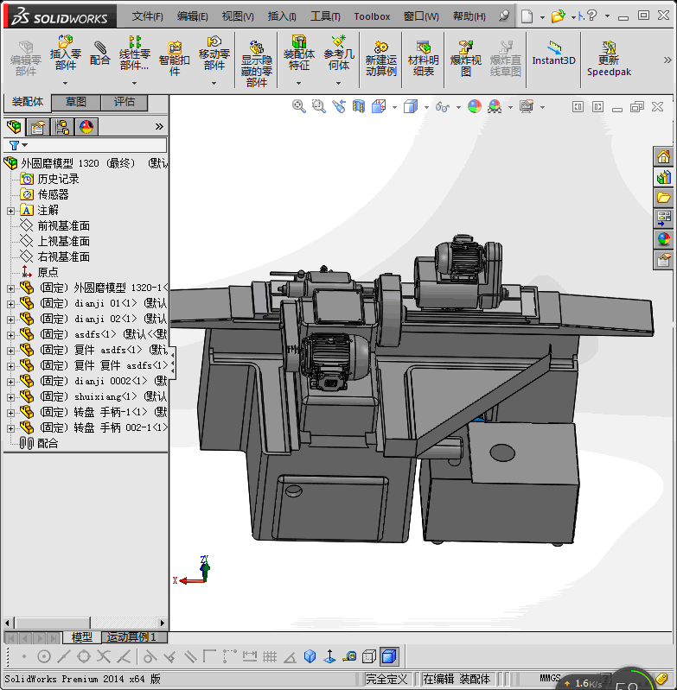Open DisplayManager colored ball tab

(86, 127)
